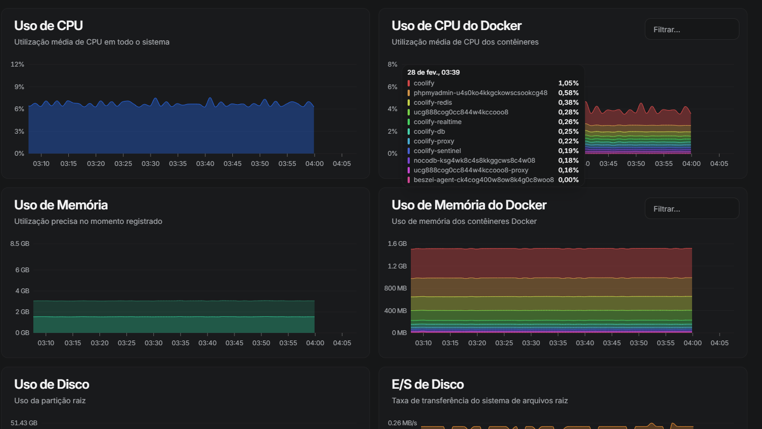Click the Filtrar field in Docker CPU panel
Viewport: 762px width, 429px height.
click(x=692, y=30)
